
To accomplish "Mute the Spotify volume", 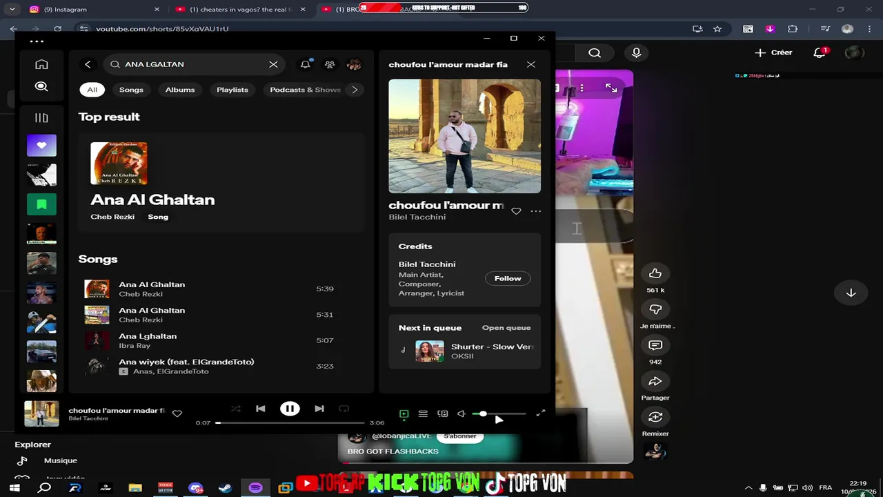I will [462, 414].
